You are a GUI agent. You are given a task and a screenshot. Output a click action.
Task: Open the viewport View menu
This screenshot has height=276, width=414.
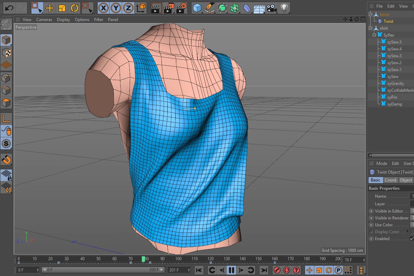pos(27,20)
